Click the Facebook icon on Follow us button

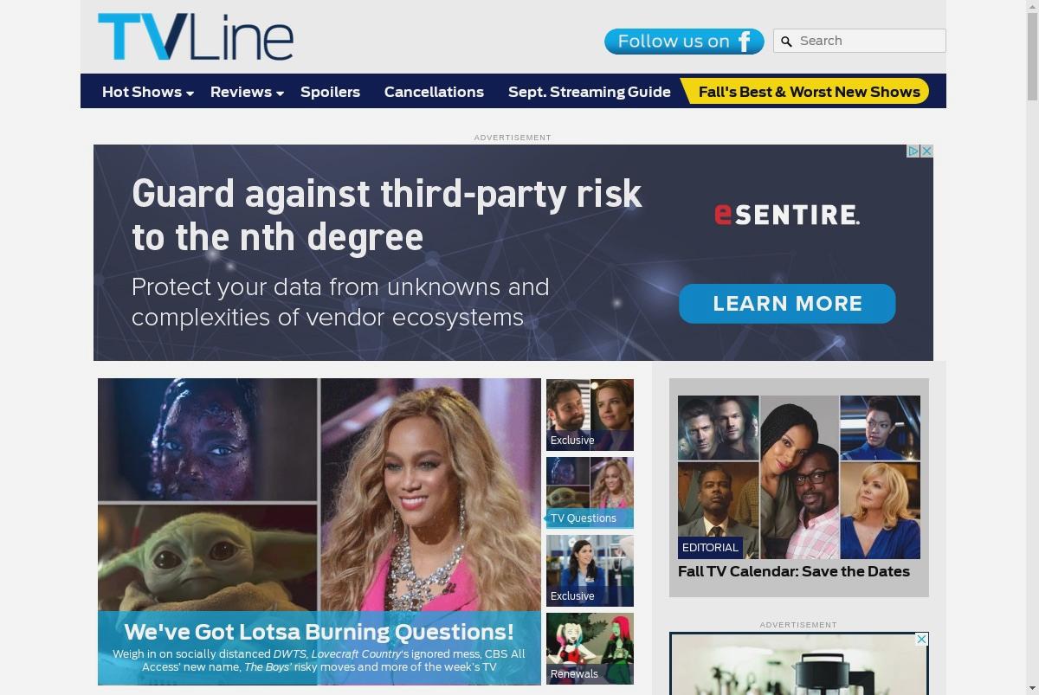tap(745, 42)
